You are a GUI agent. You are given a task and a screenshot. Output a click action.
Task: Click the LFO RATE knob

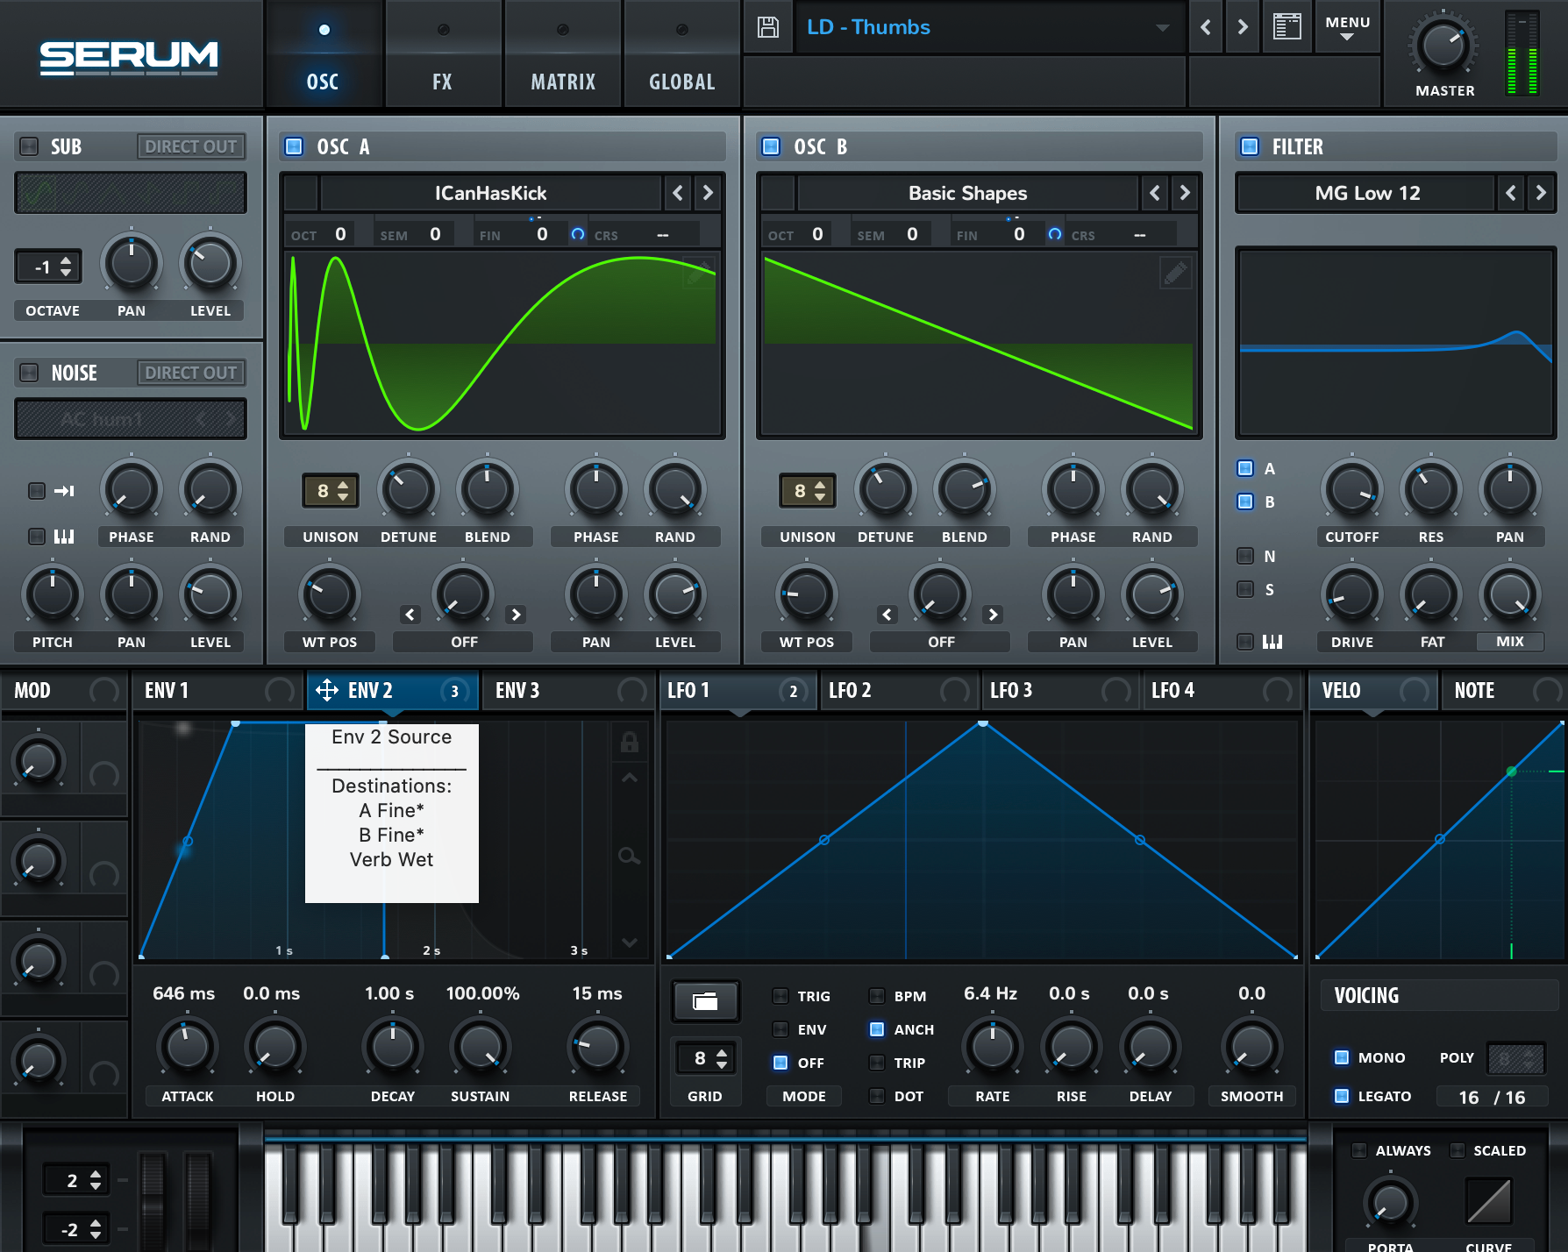click(993, 1047)
